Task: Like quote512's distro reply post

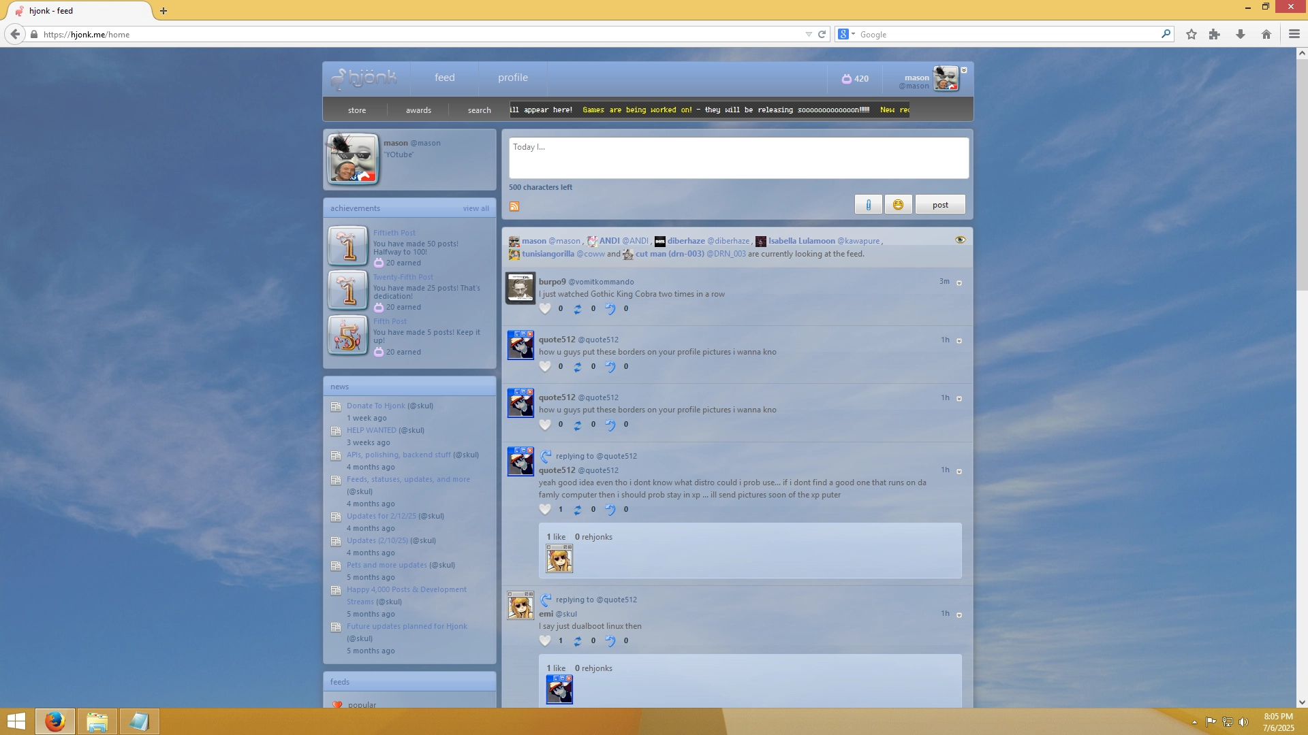Action: point(544,509)
